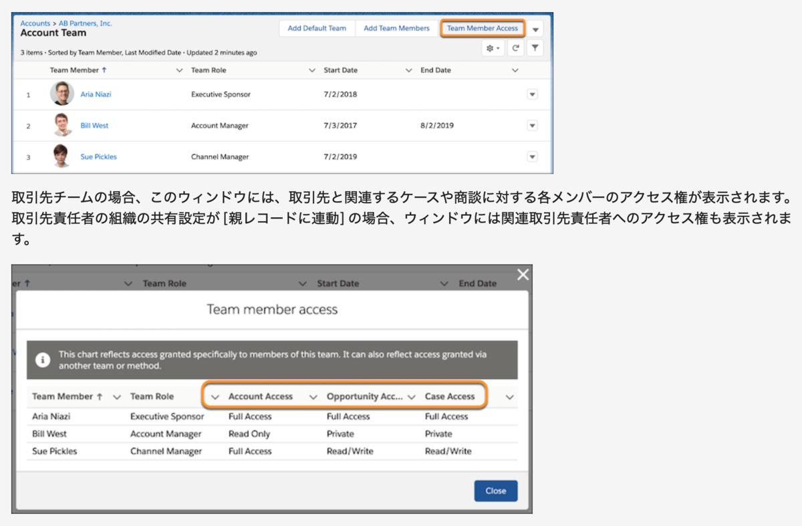Select the Executive Sponsor role in the list
The image size is (802, 526).
(x=221, y=94)
